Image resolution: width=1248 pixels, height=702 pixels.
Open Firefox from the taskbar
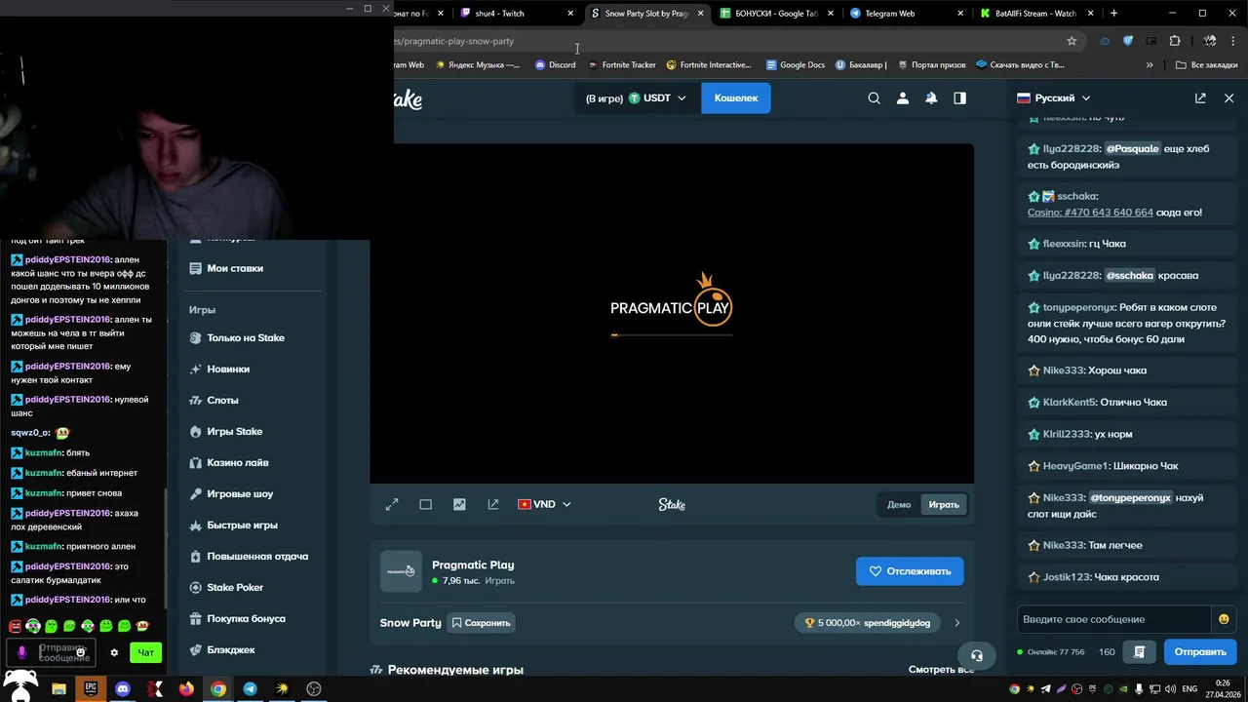pos(186,688)
